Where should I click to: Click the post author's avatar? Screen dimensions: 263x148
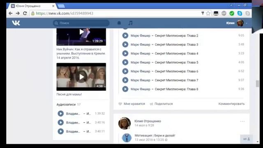(x=125, y=123)
